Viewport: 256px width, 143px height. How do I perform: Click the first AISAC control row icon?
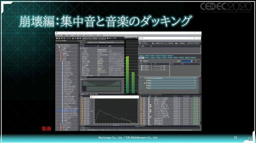tap(141, 66)
